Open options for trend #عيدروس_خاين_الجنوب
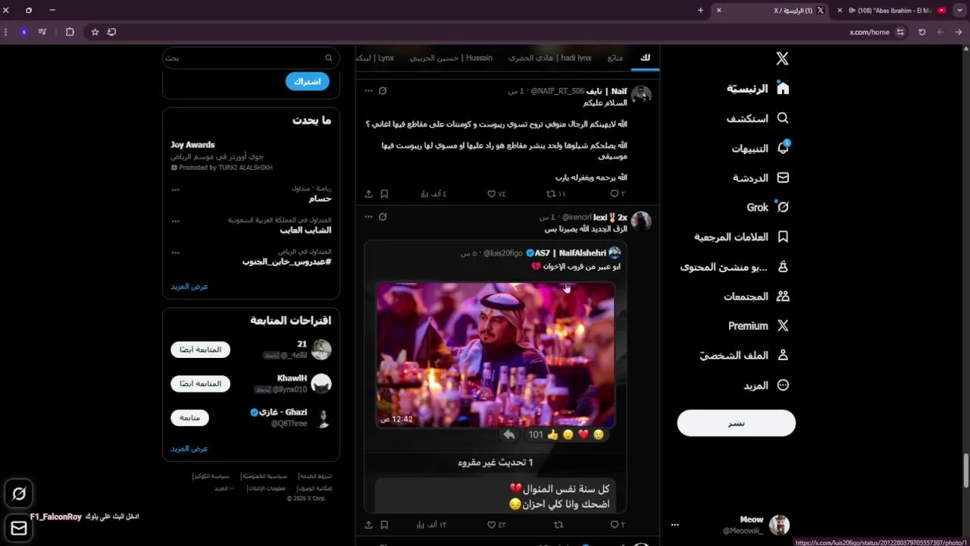Screen dimensions: 970x546 coord(175,253)
